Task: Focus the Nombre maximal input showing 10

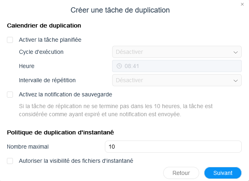Action: (173, 147)
